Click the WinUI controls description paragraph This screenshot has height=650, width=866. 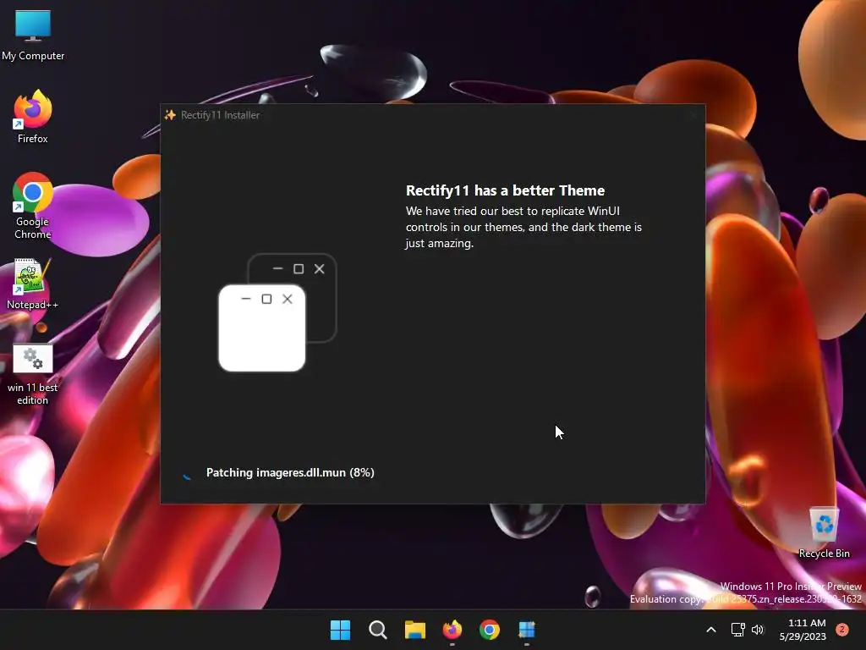point(523,227)
